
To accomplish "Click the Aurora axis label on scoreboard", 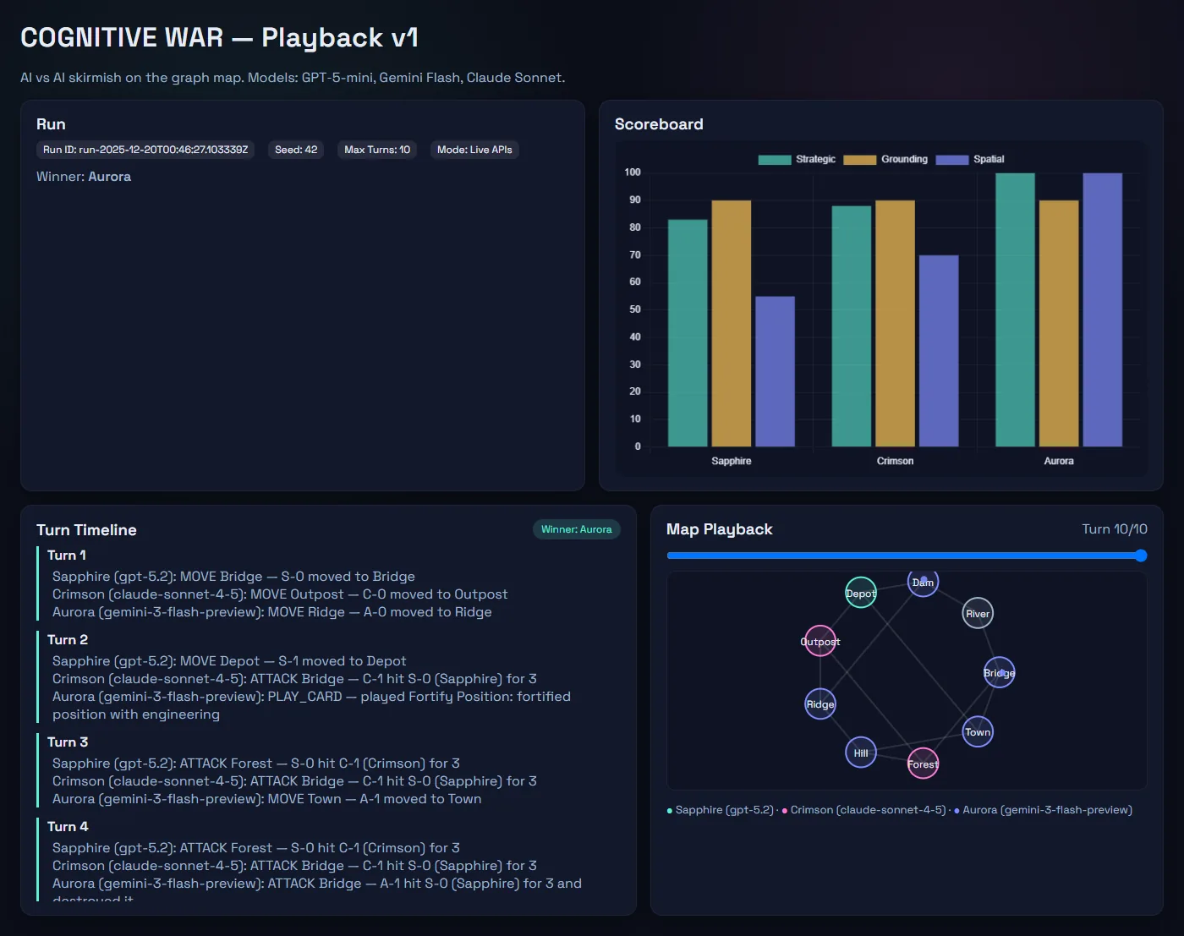I will point(1059,461).
